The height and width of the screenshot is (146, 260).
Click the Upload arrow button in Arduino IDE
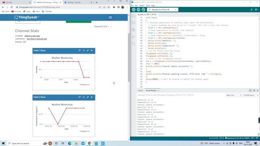tap(139, 10)
